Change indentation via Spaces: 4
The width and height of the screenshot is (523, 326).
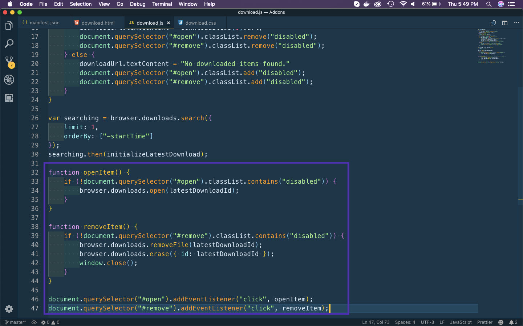[x=405, y=322]
